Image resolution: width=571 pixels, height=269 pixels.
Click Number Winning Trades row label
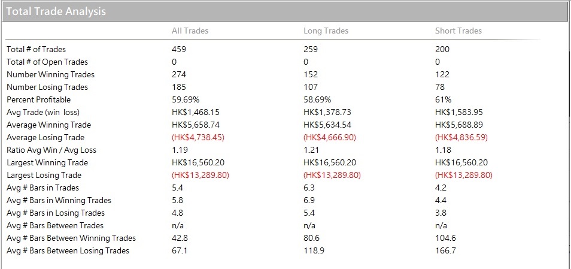(50, 74)
